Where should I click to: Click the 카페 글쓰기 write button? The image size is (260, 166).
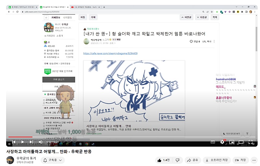click(59, 79)
